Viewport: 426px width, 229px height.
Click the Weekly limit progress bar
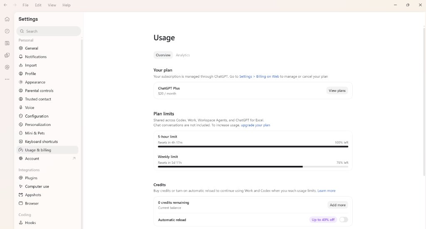click(253, 167)
